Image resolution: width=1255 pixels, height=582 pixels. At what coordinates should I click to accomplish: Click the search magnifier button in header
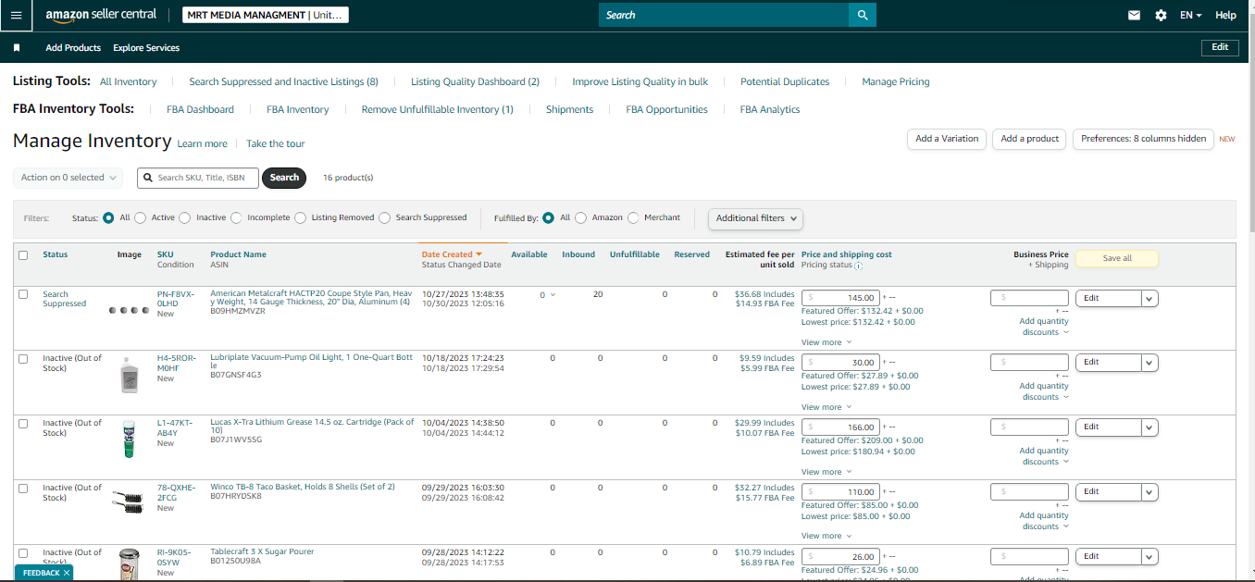click(x=863, y=16)
